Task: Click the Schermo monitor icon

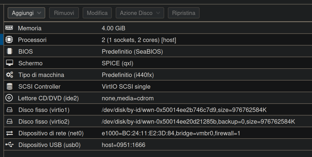Action: point(10,63)
